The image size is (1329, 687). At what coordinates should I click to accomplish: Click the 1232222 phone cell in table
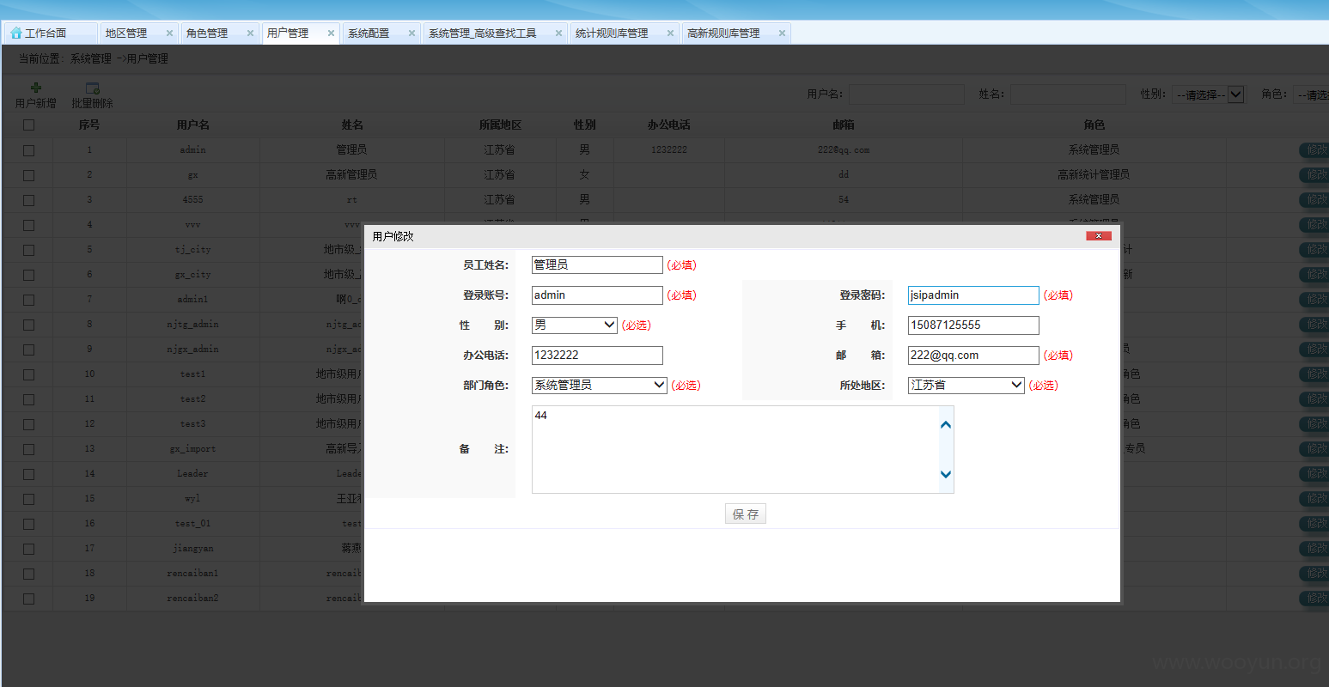[x=668, y=150]
